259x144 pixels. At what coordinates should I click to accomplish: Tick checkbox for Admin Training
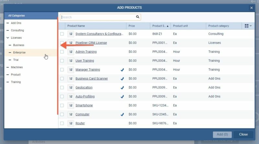pos(62,52)
